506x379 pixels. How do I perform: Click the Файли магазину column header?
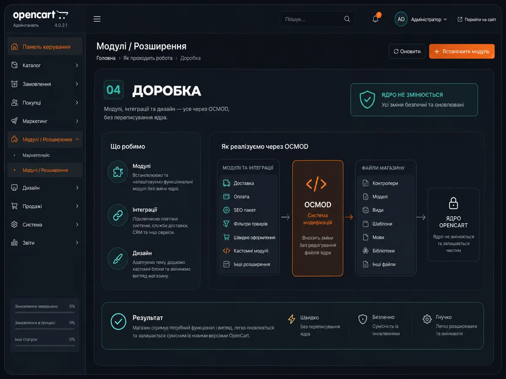click(x=383, y=168)
